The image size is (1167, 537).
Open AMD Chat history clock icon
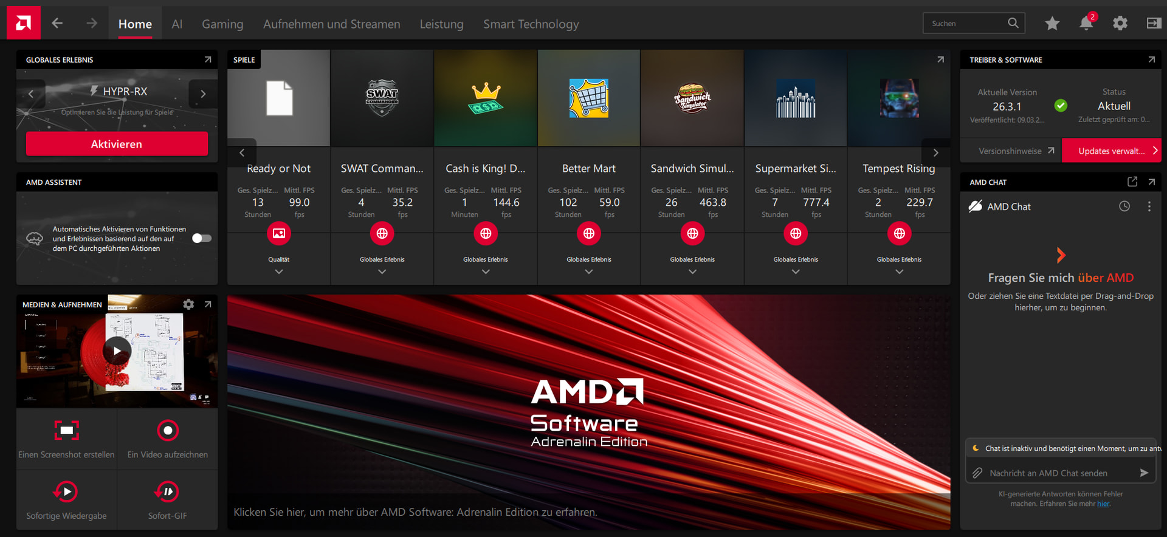[1124, 207]
